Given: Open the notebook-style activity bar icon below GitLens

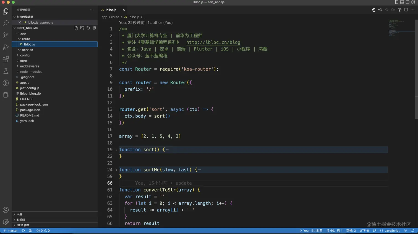Looking at the screenshot, I should [6, 95].
